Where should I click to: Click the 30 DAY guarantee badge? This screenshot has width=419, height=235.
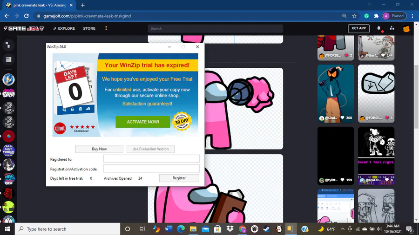click(182, 121)
